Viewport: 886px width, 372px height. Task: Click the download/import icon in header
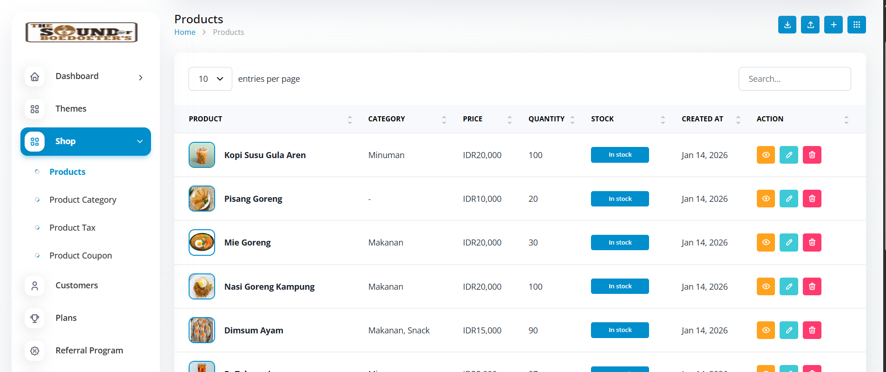coord(787,25)
